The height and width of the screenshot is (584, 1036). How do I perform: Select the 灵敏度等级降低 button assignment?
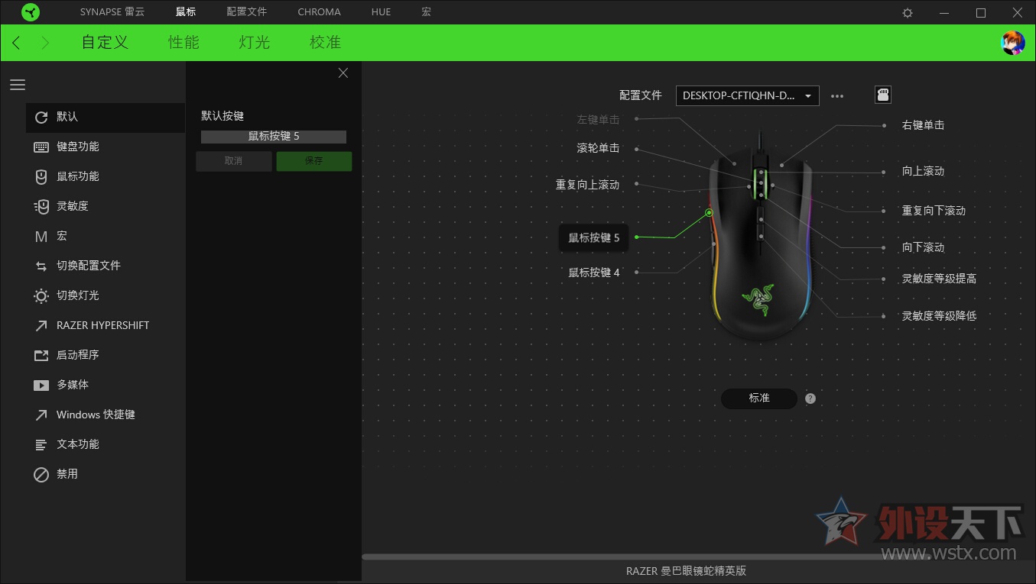940,315
